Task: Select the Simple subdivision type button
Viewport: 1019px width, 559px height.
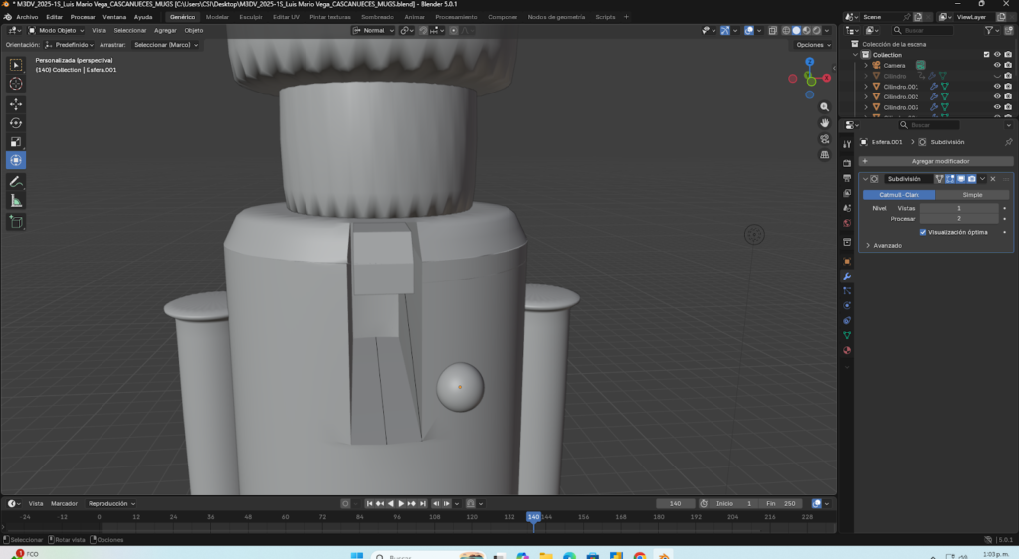Action: tap(972, 195)
